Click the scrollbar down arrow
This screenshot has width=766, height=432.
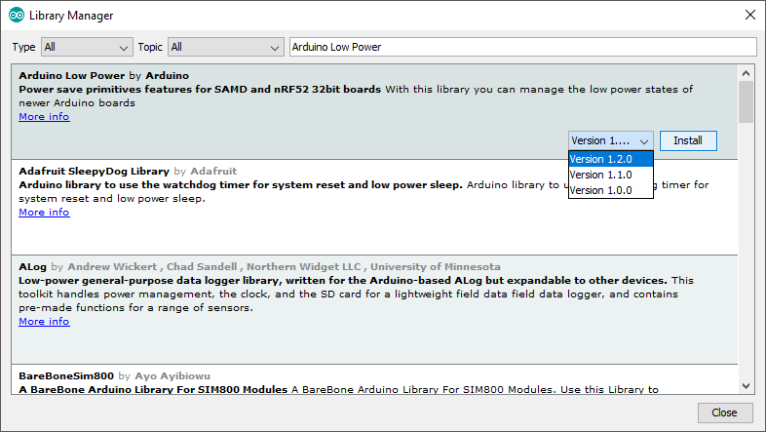(746, 385)
